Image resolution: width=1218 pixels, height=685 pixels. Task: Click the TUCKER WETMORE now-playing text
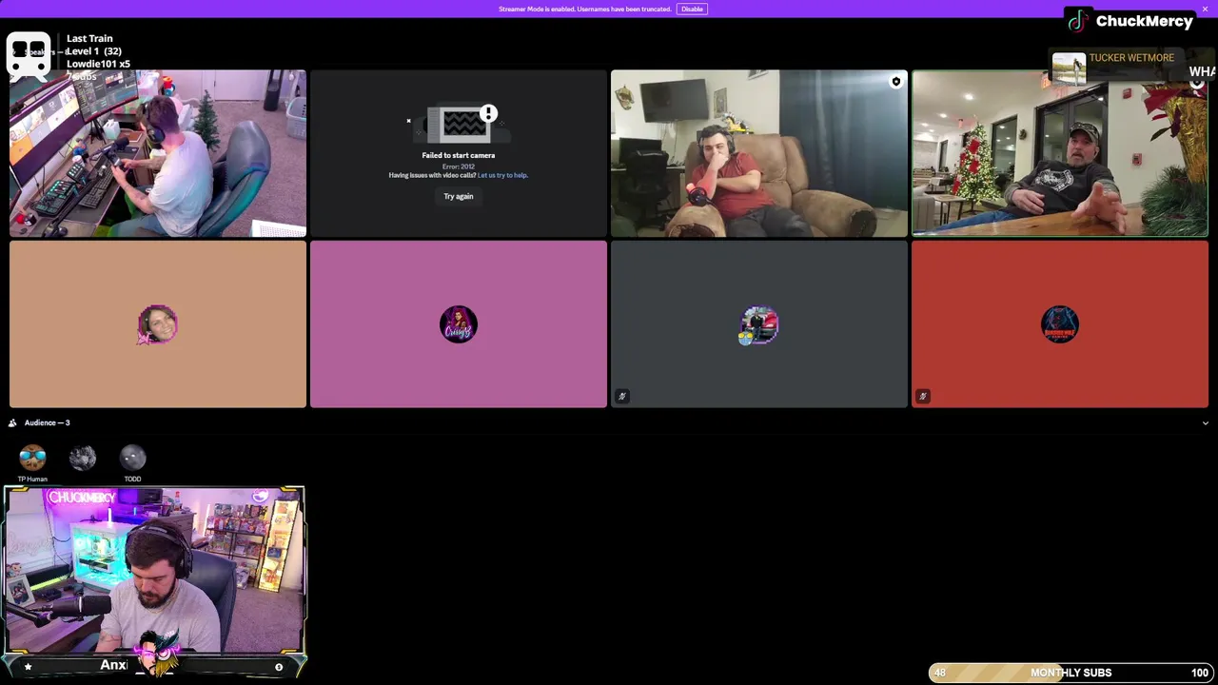point(1131,57)
